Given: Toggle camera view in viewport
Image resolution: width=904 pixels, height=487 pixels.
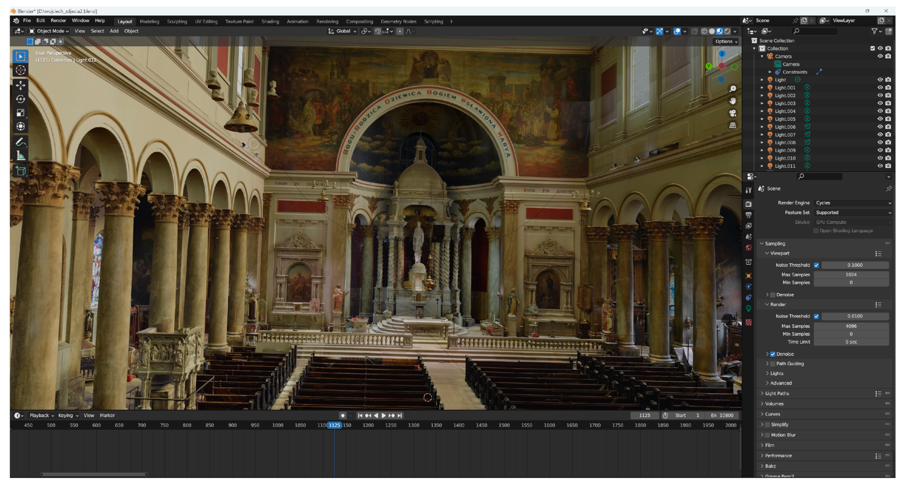Looking at the screenshot, I should (x=732, y=113).
